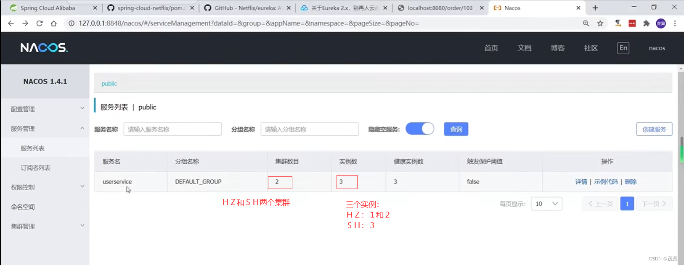Click the 查询 search button
This screenshot has height=265, width=684.
tap(456, 129)
